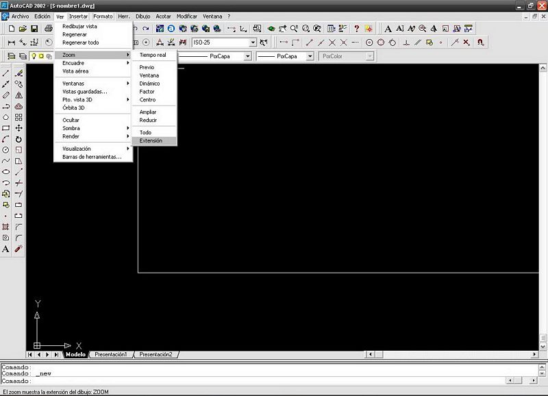Select the Explode modify tool
Image resolution: width=548 pixels, height=396 pixels.
pos(19,249)
